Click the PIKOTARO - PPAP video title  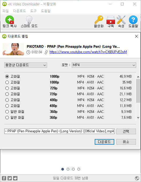click(73, 46)
